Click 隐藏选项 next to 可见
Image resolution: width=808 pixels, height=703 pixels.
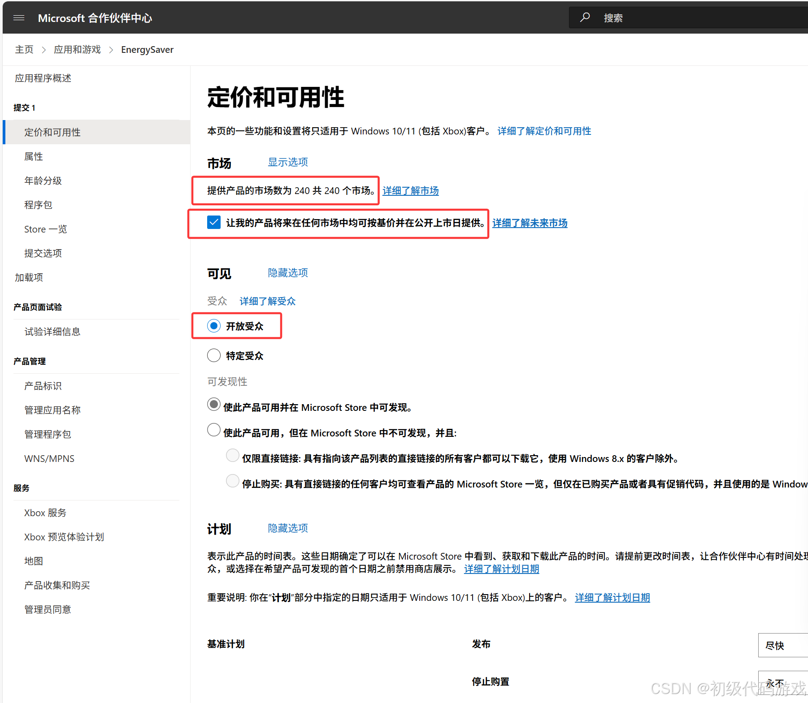[288, 273]
